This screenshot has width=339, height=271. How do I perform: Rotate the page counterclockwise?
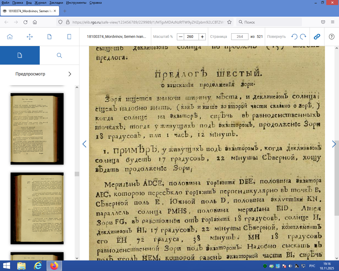pyautogui.click(x=294, y=37)
